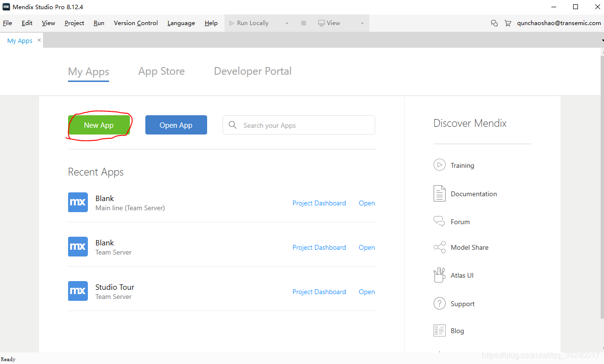
Task: Click the Run Locally toolbar button
Action: tap(249, 23)
